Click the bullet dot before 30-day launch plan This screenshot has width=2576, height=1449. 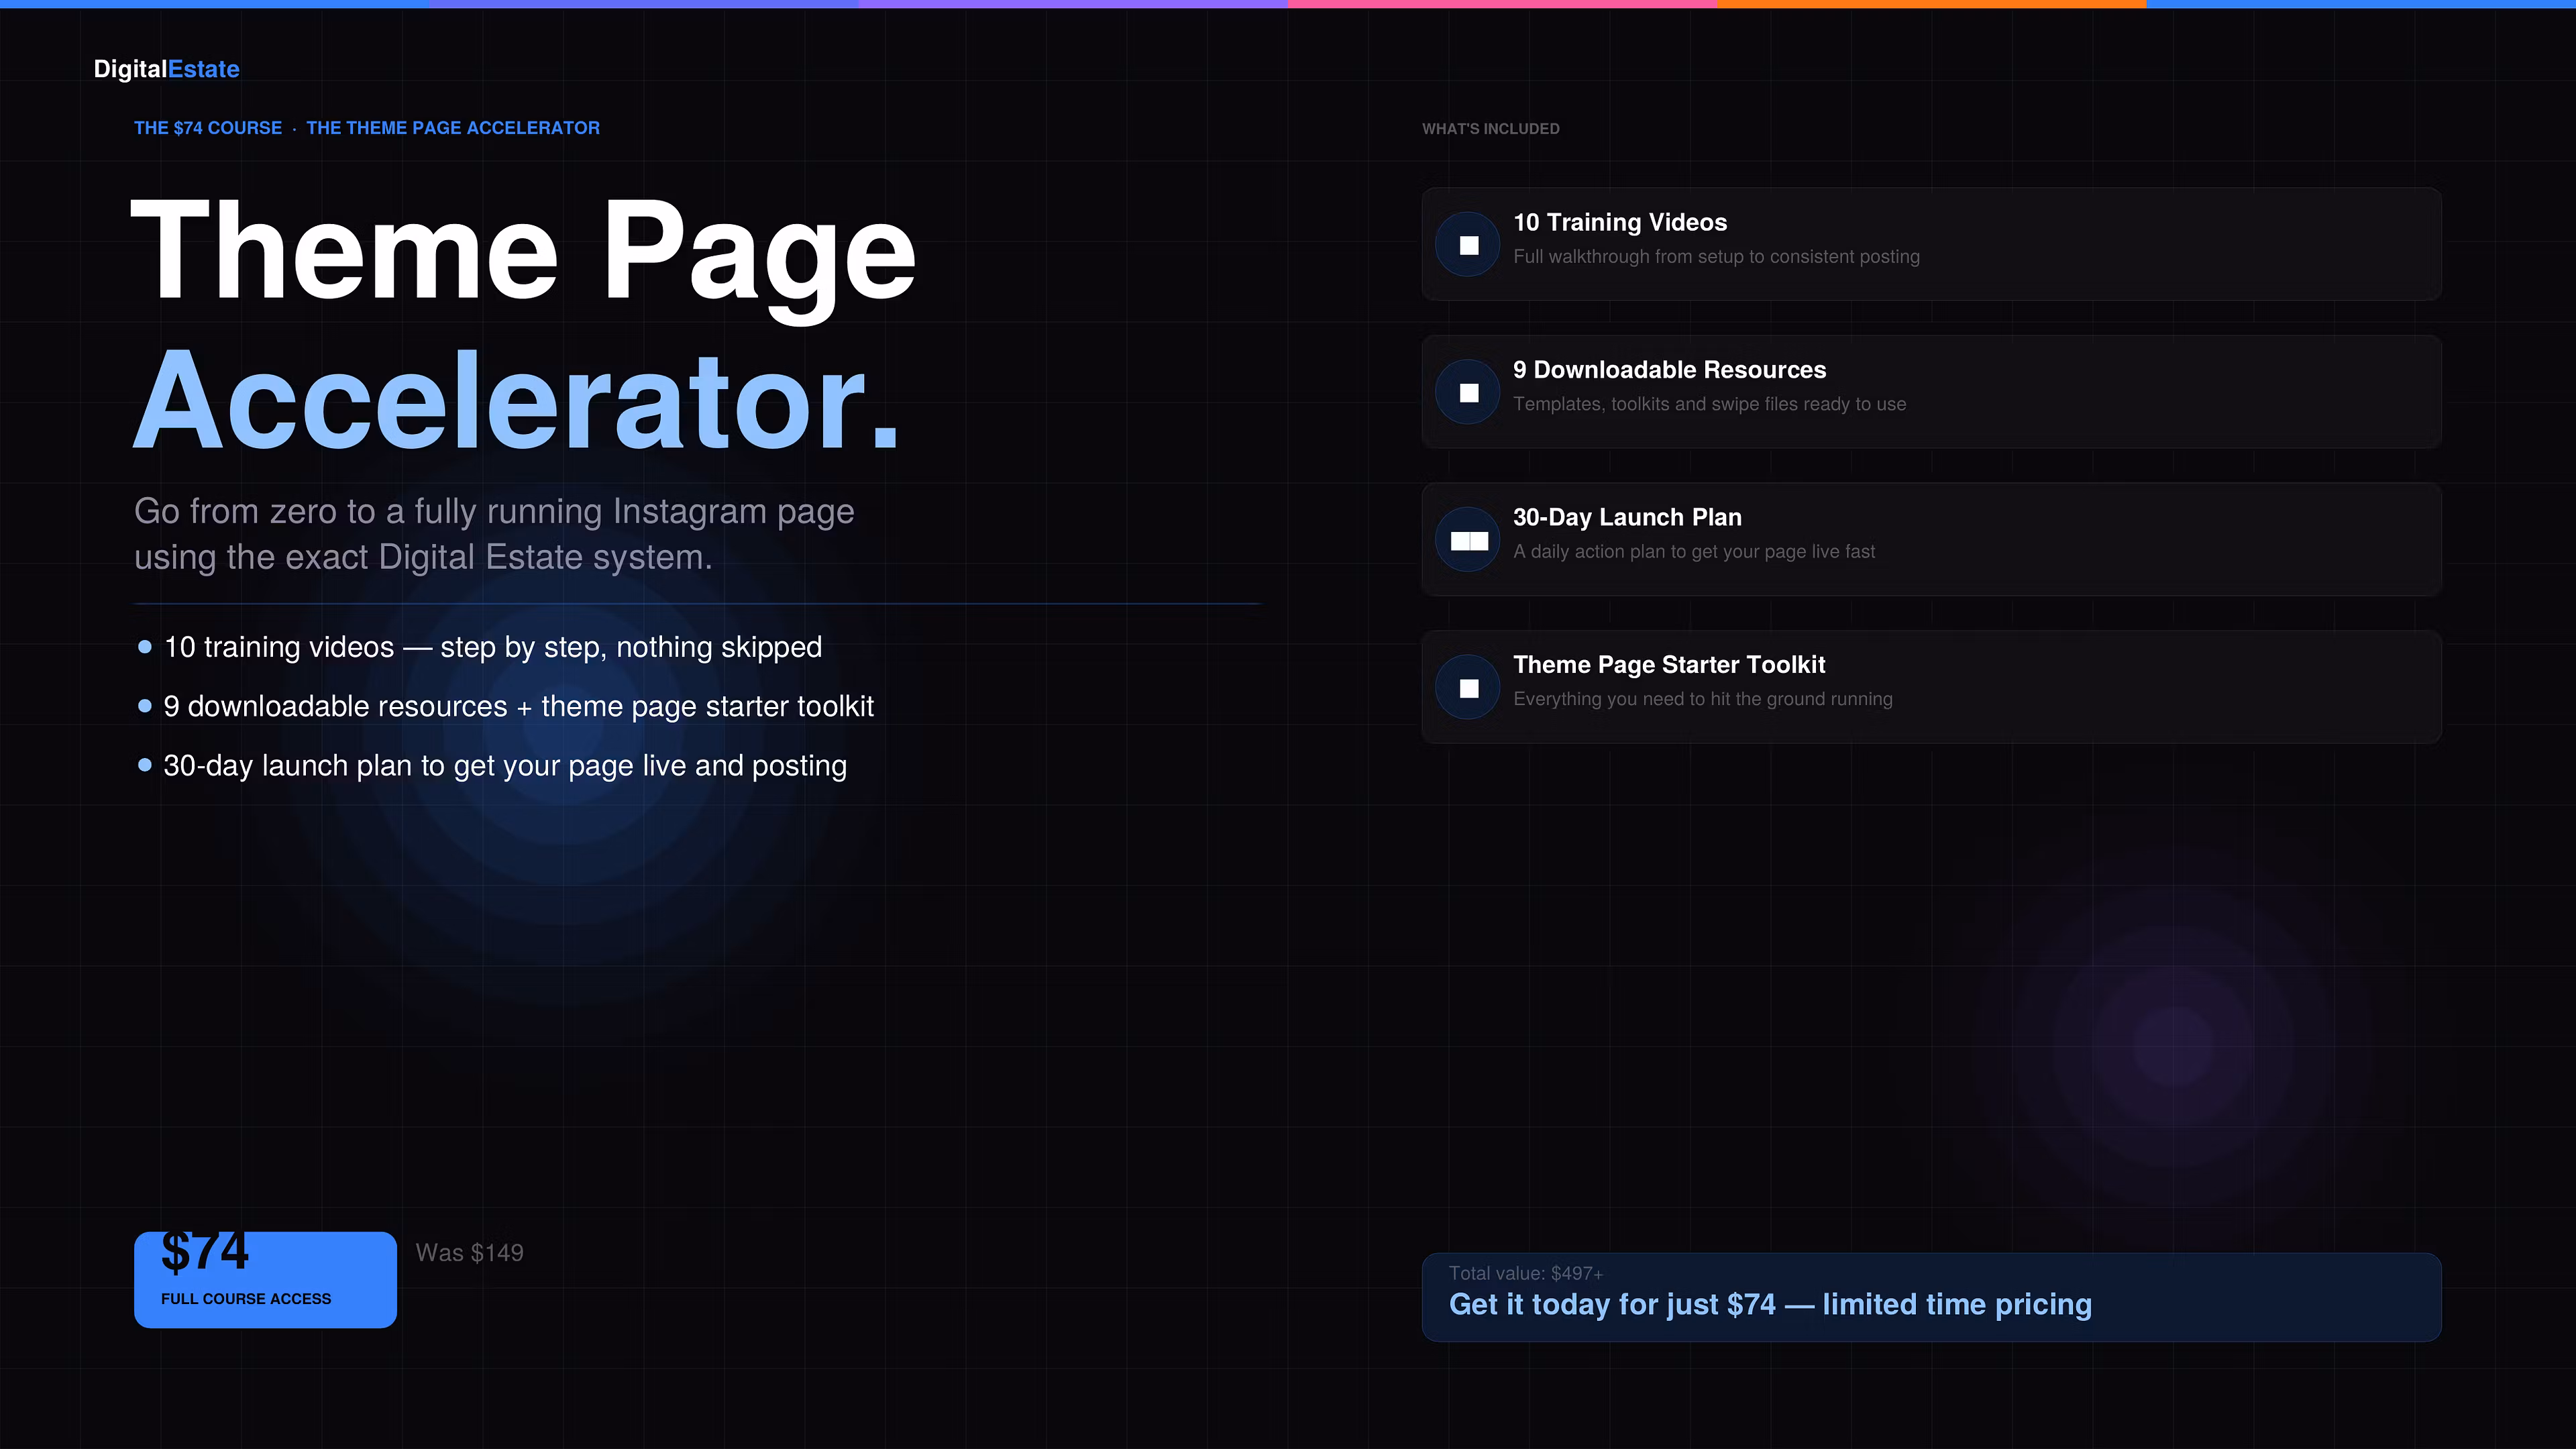(145, 765)
